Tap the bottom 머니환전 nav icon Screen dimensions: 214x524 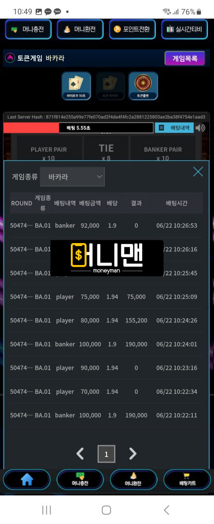(x=133, y=480)
